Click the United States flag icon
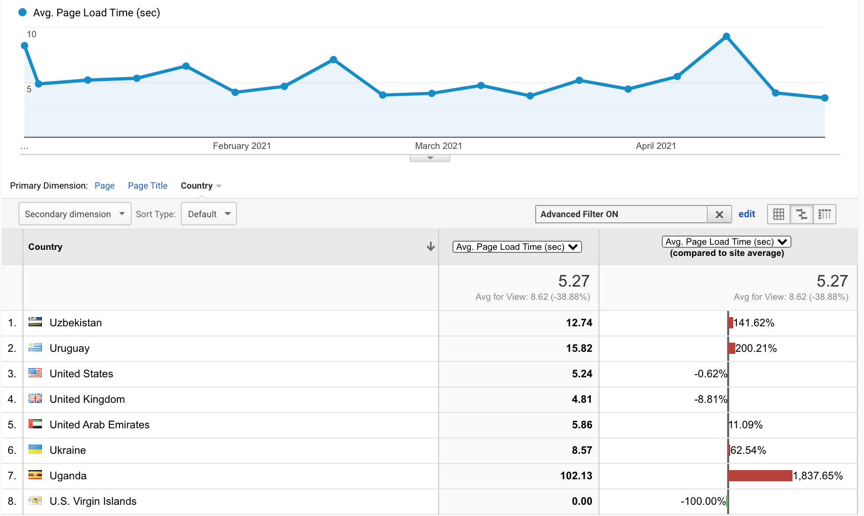864x516 pixels. point(35,373)
